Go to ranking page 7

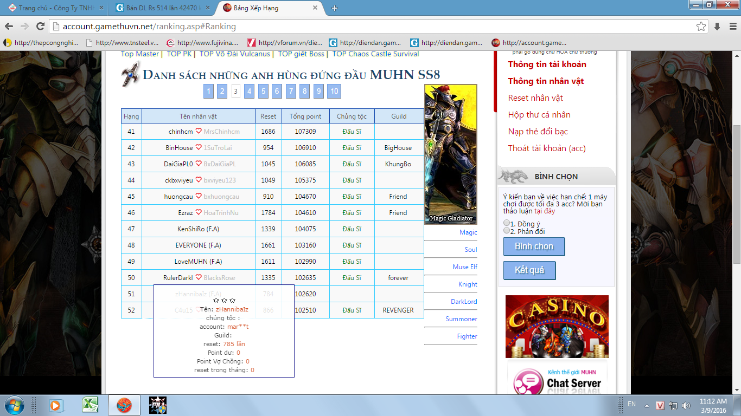pyautogui.click(x=291, y=91)
